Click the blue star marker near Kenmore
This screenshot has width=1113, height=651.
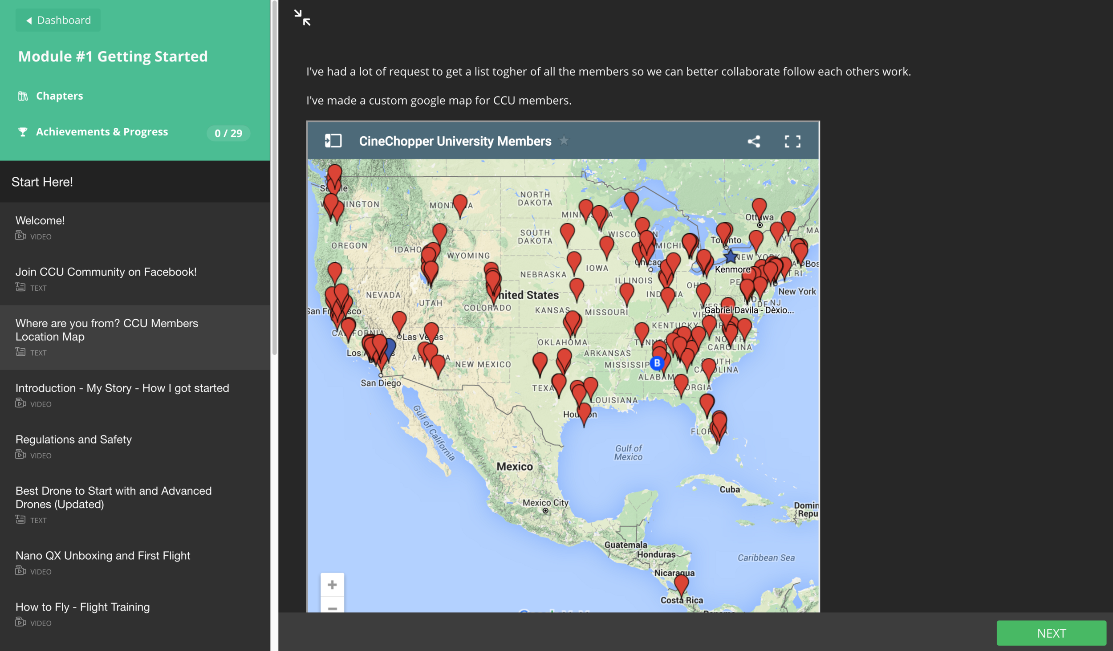(731, 256)
